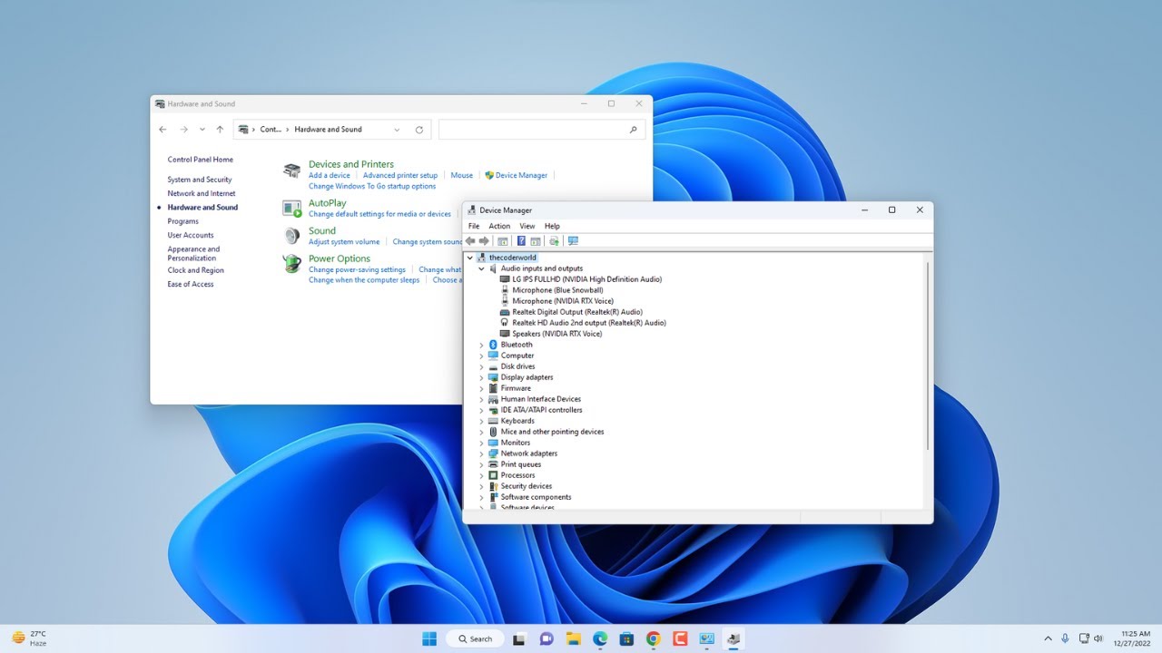This screenshot has height=653, width=1162.
Task: Expand the Network adapters node
Action: [481, 453]
